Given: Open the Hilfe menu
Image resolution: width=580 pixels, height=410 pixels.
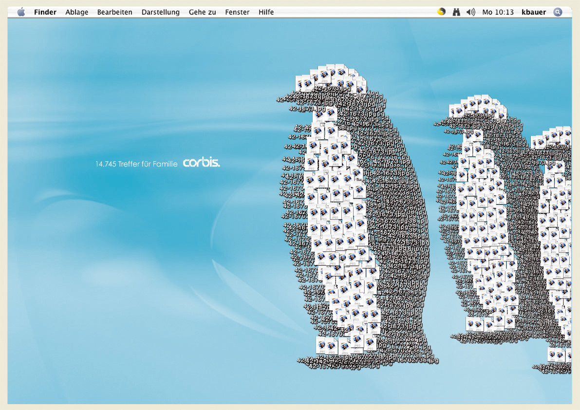Looking at the screenshot, I should (x=266, y=12).
